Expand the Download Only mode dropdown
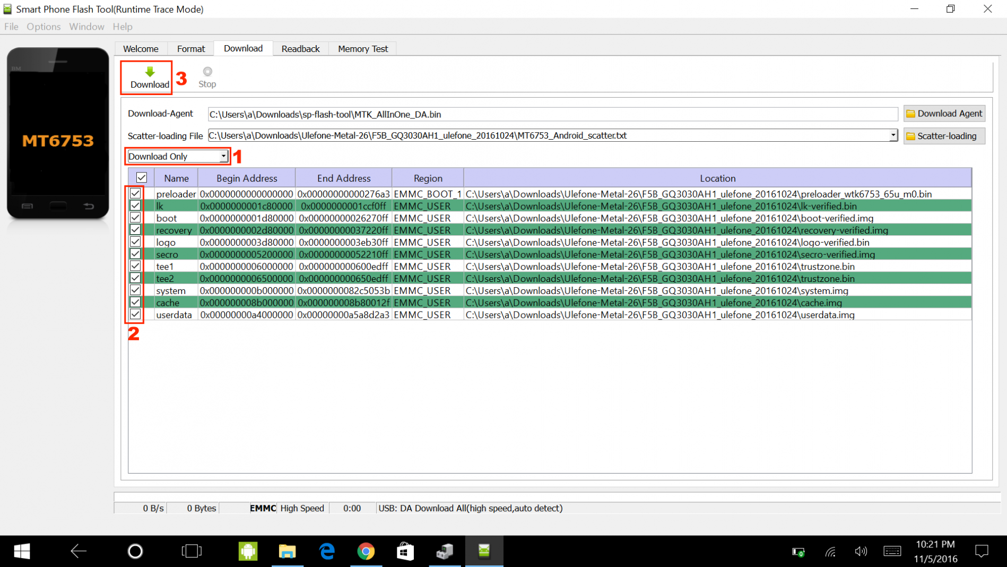This screenshot has width=1007, height=567. 223,157
